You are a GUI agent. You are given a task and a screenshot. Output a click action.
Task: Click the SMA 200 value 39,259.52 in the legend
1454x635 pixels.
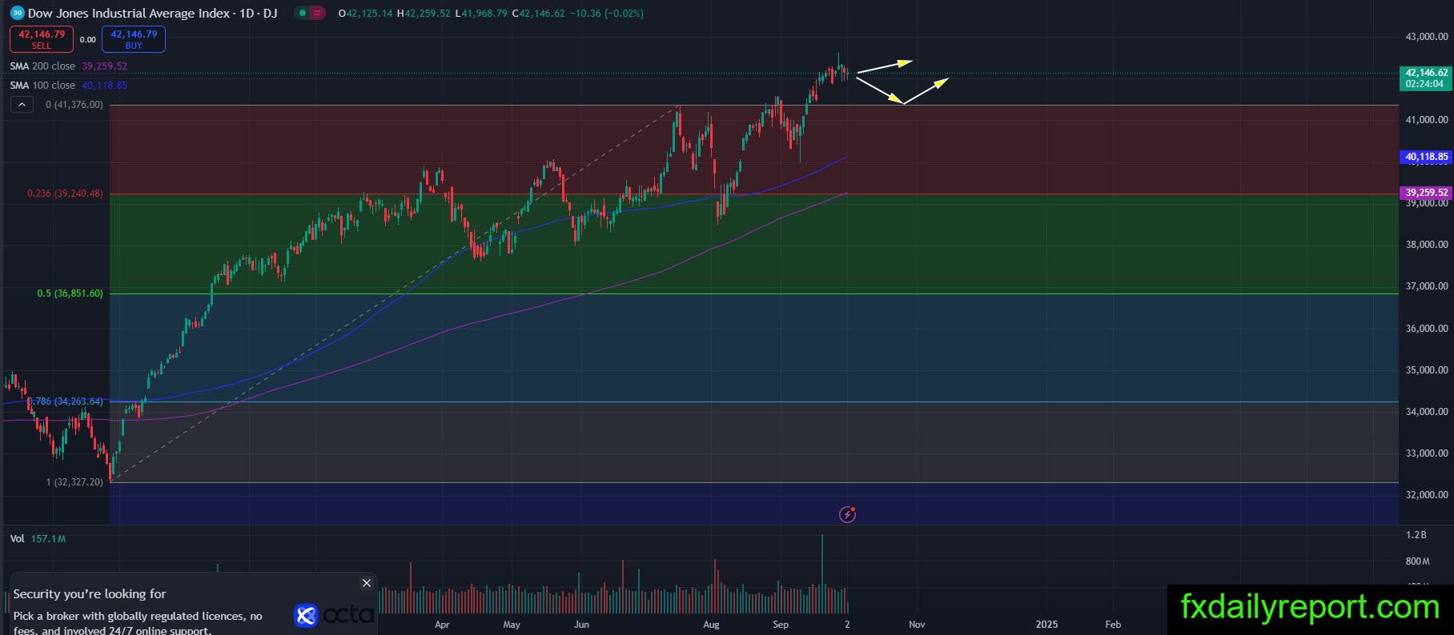coord(104,66)
